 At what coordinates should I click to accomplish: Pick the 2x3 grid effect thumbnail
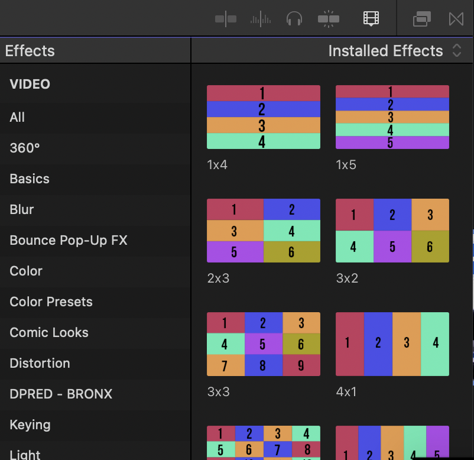(263, 231)
